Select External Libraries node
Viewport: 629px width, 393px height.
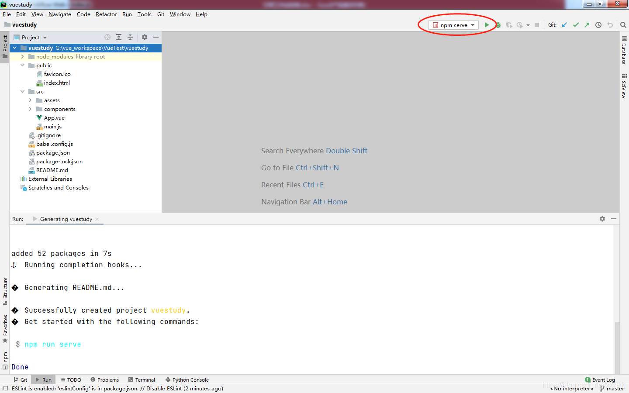(x=50, y=179)
